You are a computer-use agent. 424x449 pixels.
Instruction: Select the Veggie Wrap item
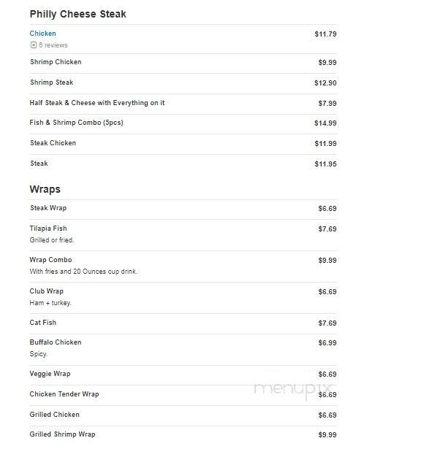tap(50, 374)
